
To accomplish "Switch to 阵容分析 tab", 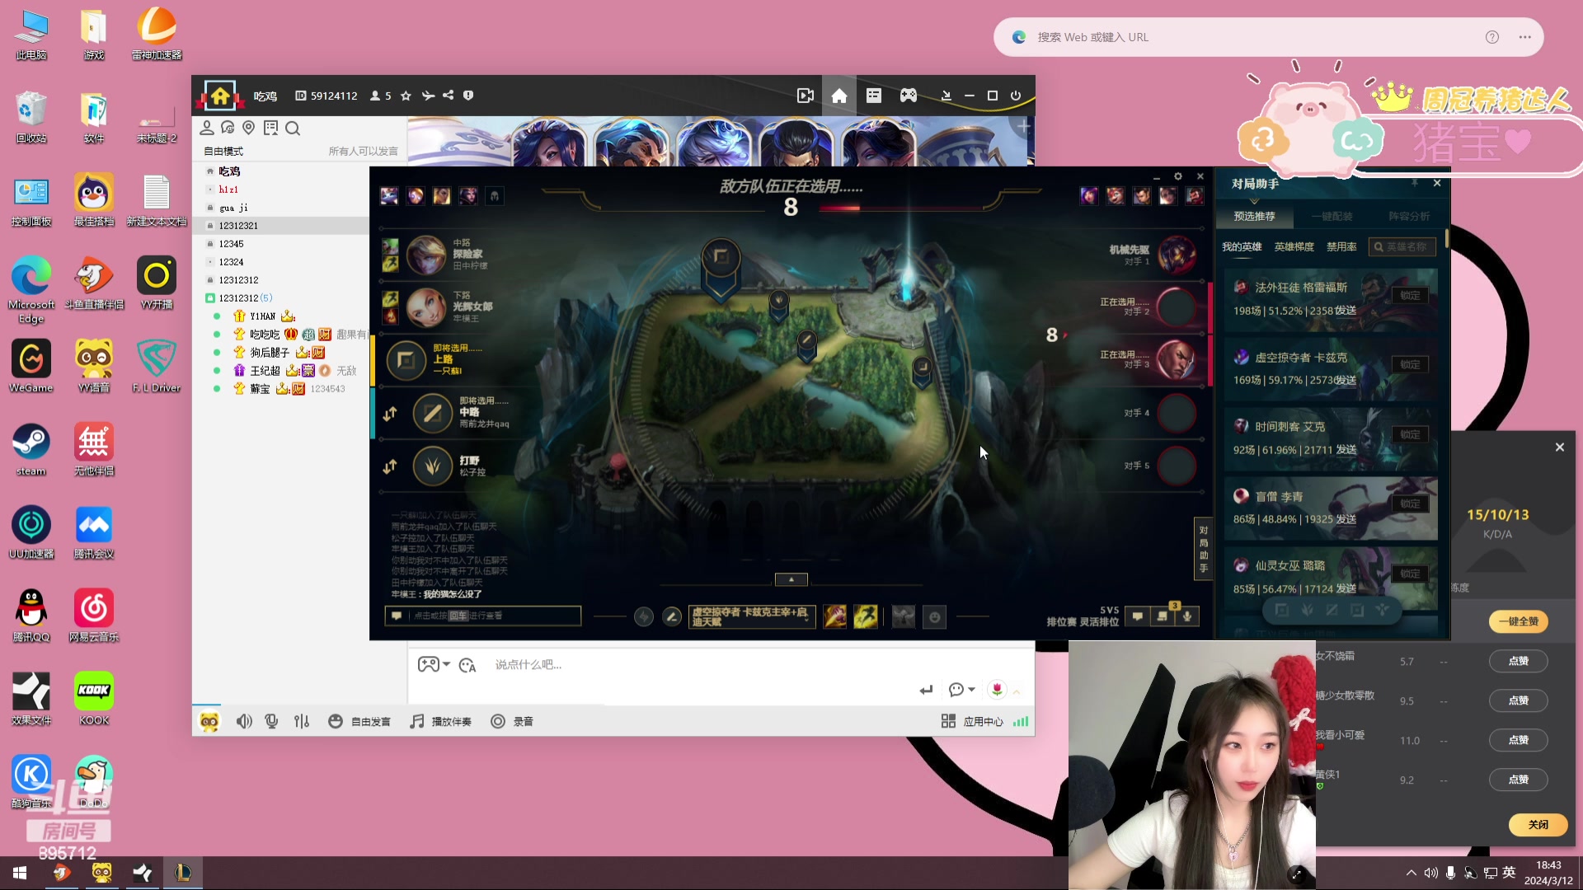I will pyautogui.click(x=1408, y=216).
